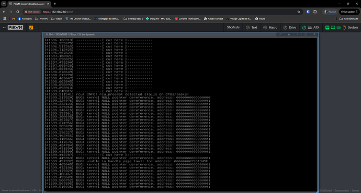Click the PiKVM Project footer link
The height and width of the screenshot is (193, 361).
[x=325, y=190]
